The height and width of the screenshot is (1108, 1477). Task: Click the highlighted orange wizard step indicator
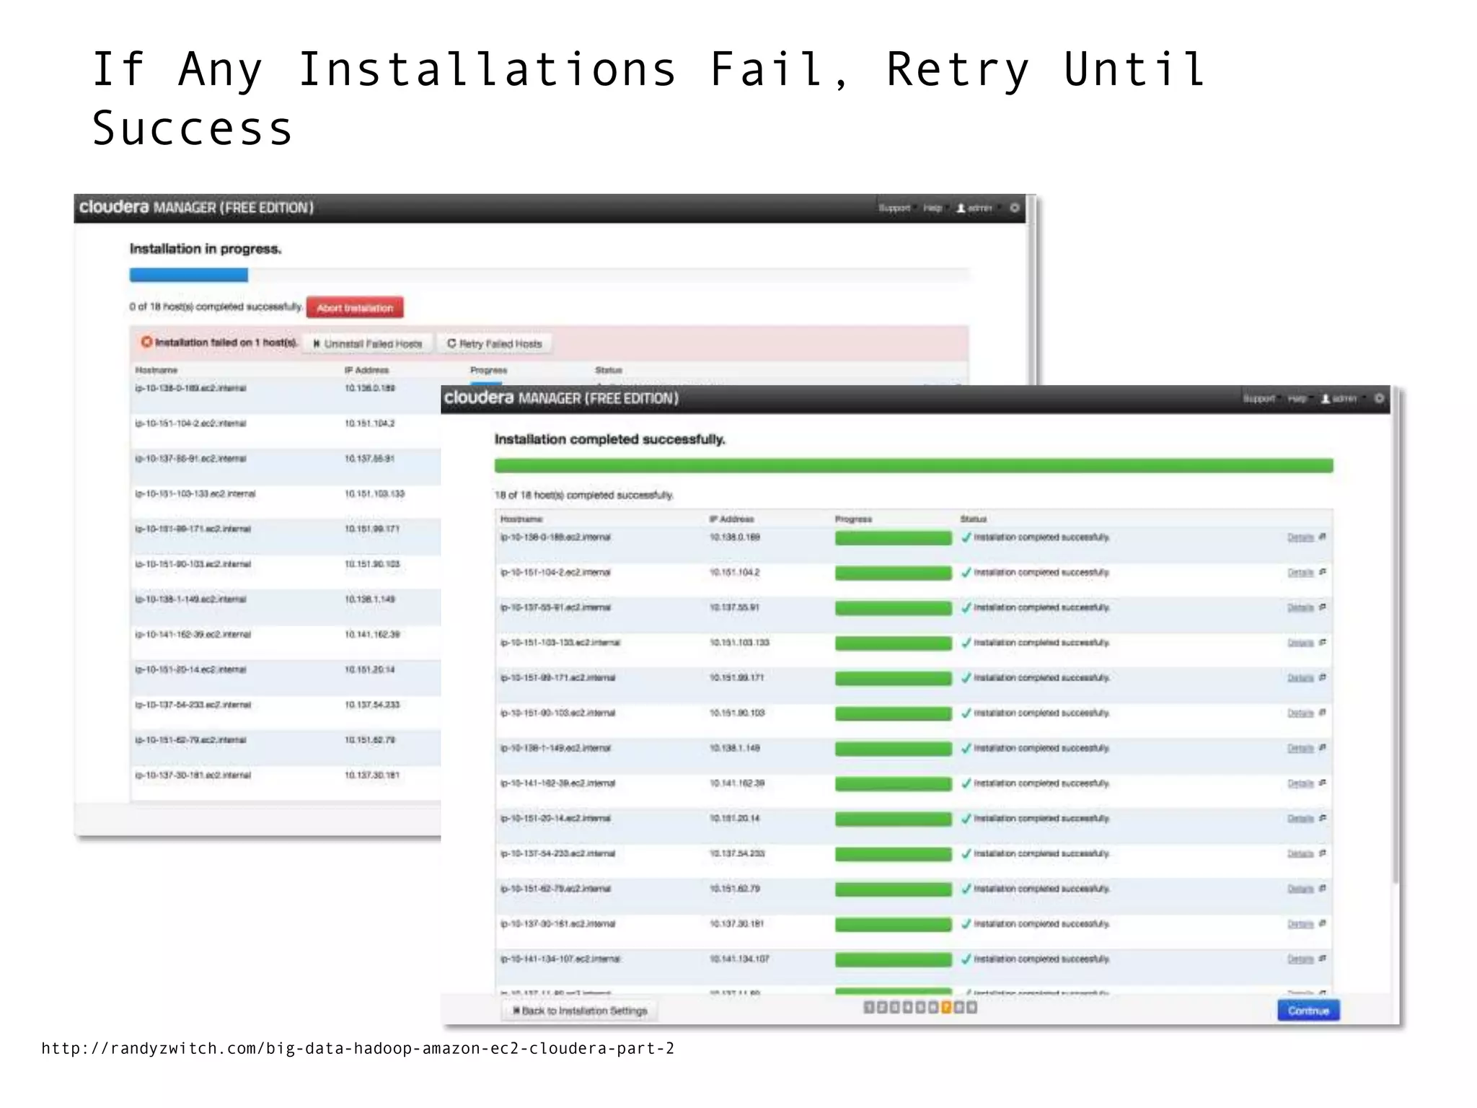pyautogui.click(x=946, y=1008)
